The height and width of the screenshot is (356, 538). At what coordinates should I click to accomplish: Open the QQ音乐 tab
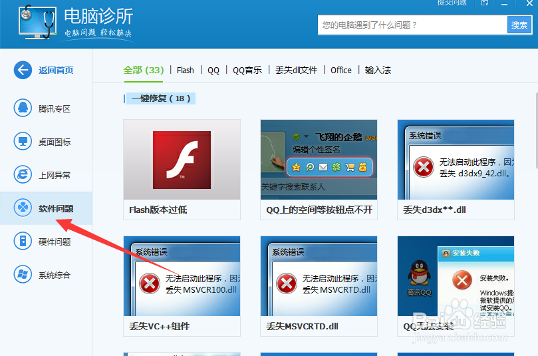coord(247,71)
